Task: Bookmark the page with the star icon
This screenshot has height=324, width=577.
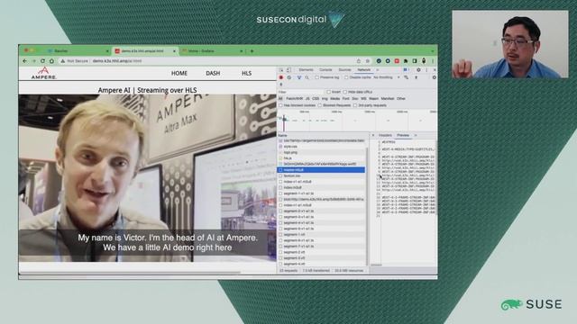Action: [367, 61]
